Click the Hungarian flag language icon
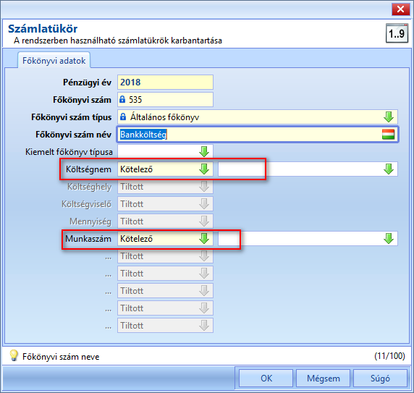 [x=388, y=135]
